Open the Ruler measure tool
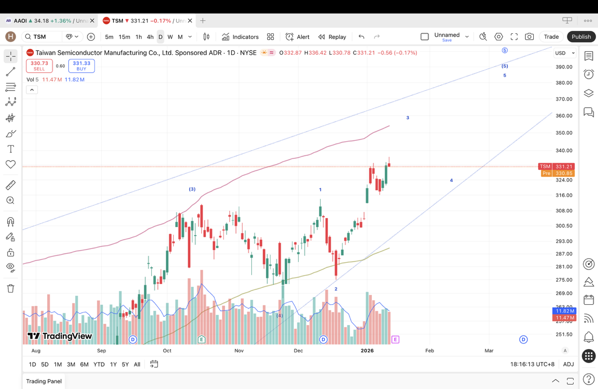The width and height of the screenshot is (598, 389). [x=10, y=185]
